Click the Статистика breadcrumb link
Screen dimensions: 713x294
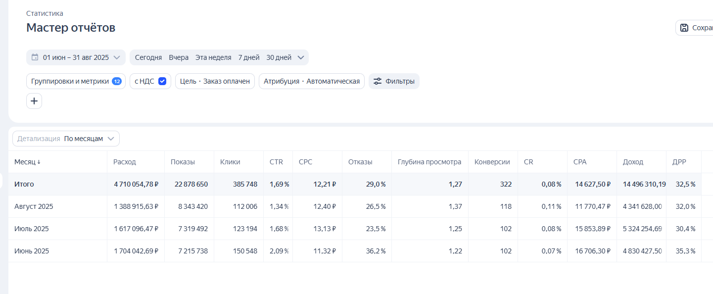(45, 13)
